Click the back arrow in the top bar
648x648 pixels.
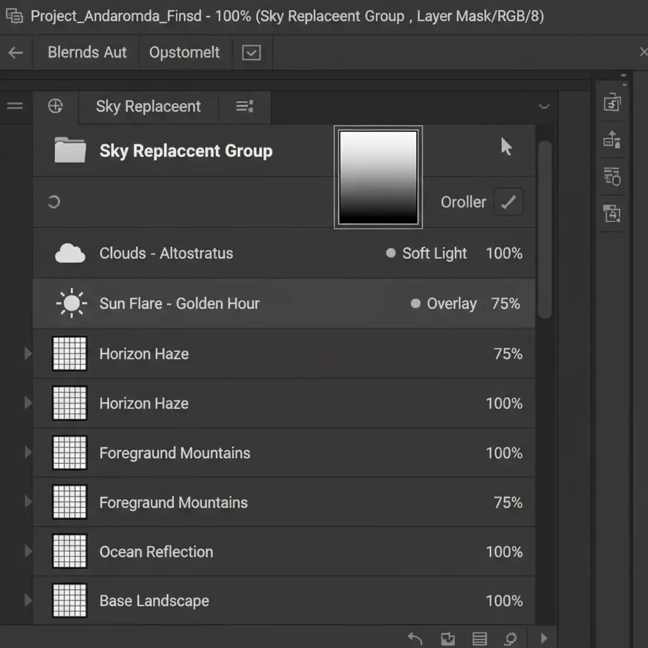tap(16, 53)
